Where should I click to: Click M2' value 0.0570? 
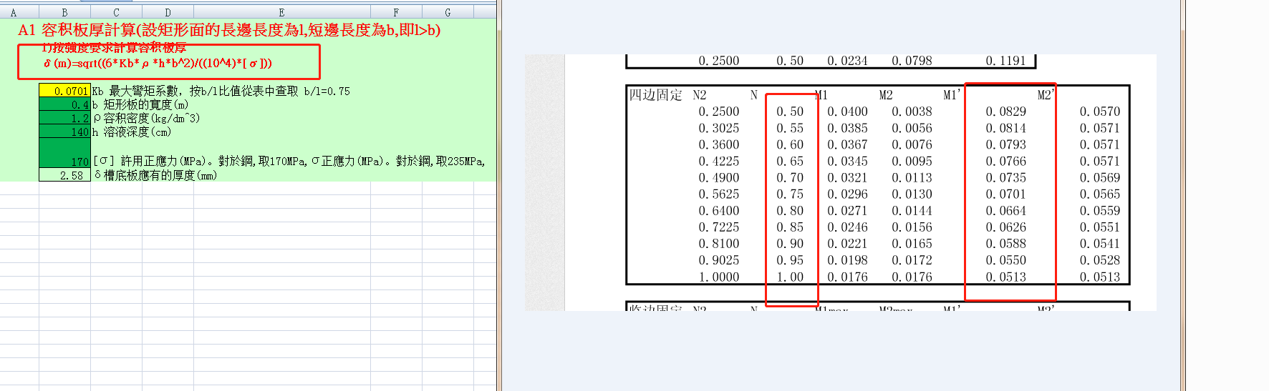tap(1100, 112)
